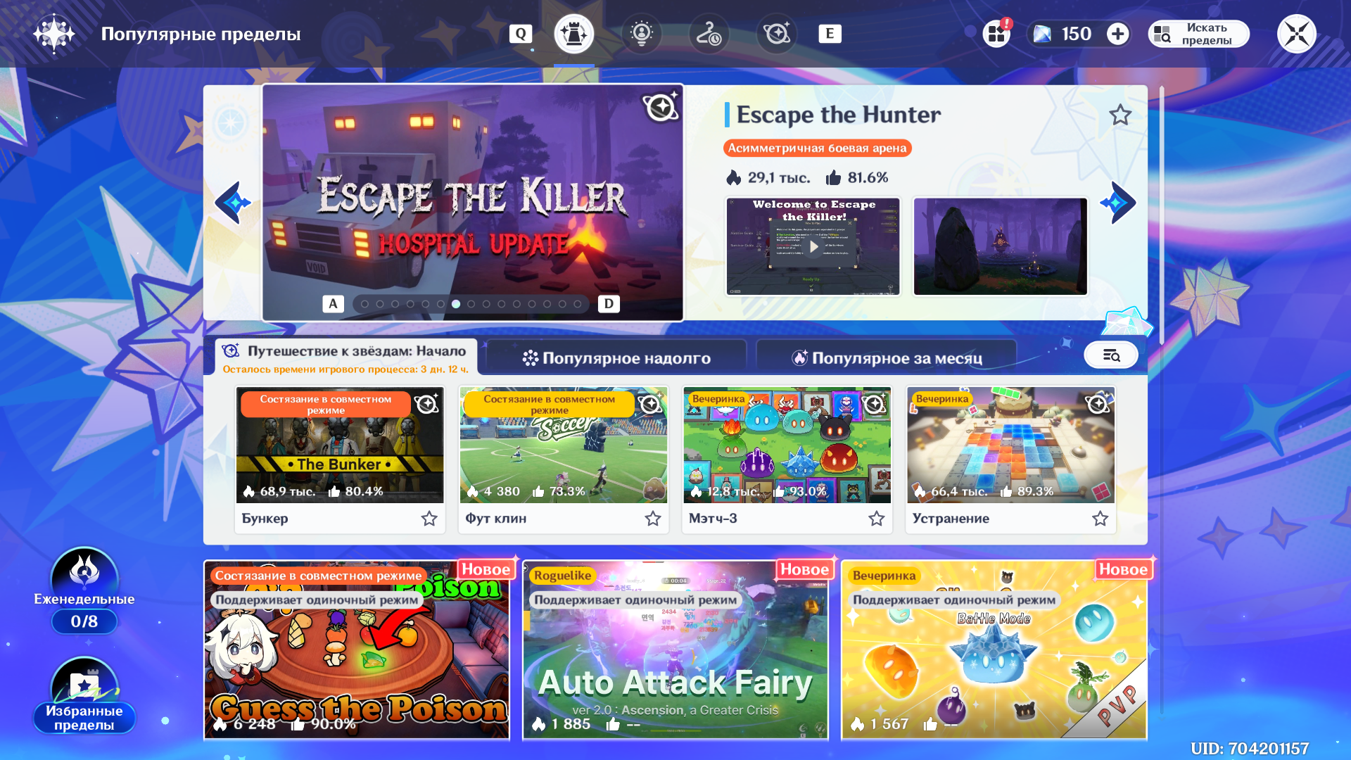Open the star-planet journey tab icon

(x=776, y=34)
